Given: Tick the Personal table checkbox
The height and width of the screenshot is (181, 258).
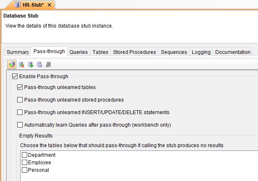Looking at the screenshot, I should (25, 170).
